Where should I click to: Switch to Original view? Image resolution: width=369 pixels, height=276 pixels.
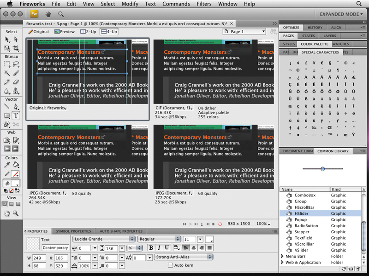pos(38,32)
